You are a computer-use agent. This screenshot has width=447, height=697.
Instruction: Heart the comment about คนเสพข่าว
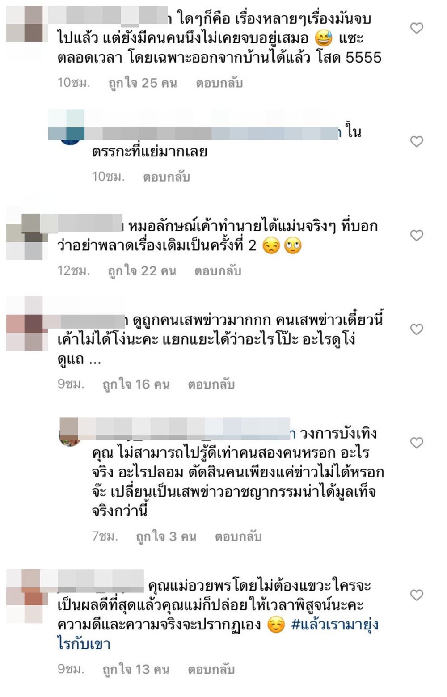pyautogui.click(x=417, y=329)
